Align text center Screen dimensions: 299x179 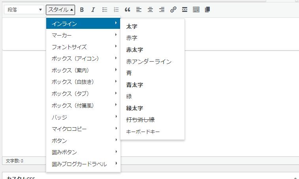point(150,9)
